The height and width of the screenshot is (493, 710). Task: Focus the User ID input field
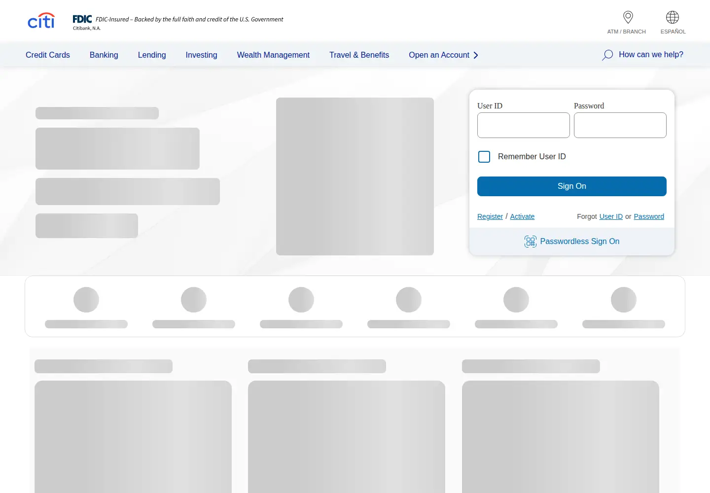(x=524, y=125)
